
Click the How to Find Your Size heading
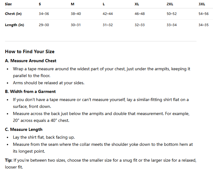[30, 52]
